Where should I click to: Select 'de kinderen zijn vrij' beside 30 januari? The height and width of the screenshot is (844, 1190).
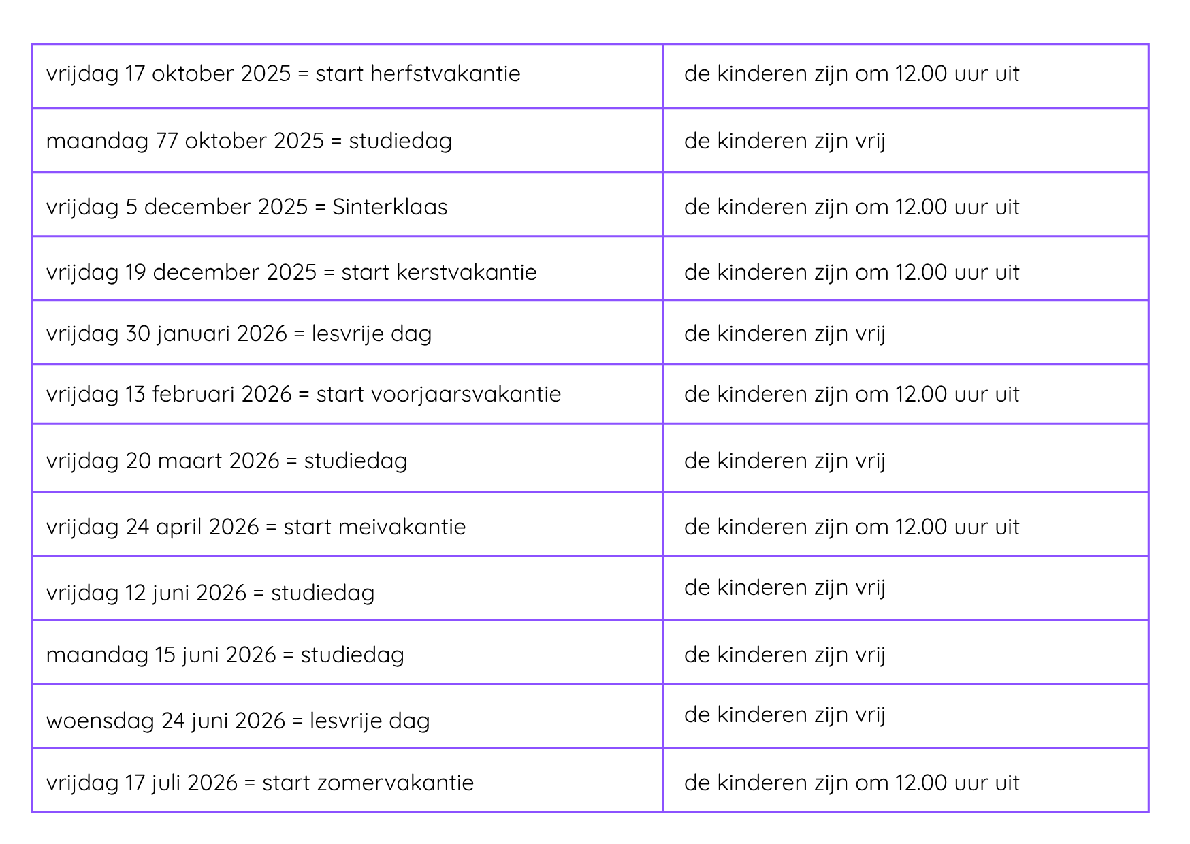(x=785, y=334)
